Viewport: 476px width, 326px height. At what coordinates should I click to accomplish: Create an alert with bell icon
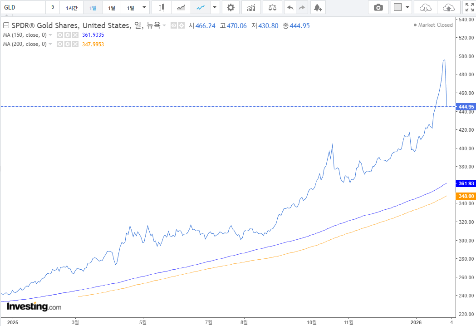click(318, 8)
